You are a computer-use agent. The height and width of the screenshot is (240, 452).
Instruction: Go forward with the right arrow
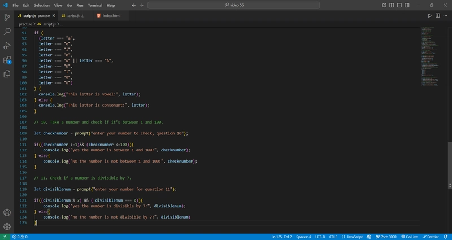click(x=142, y=5)
